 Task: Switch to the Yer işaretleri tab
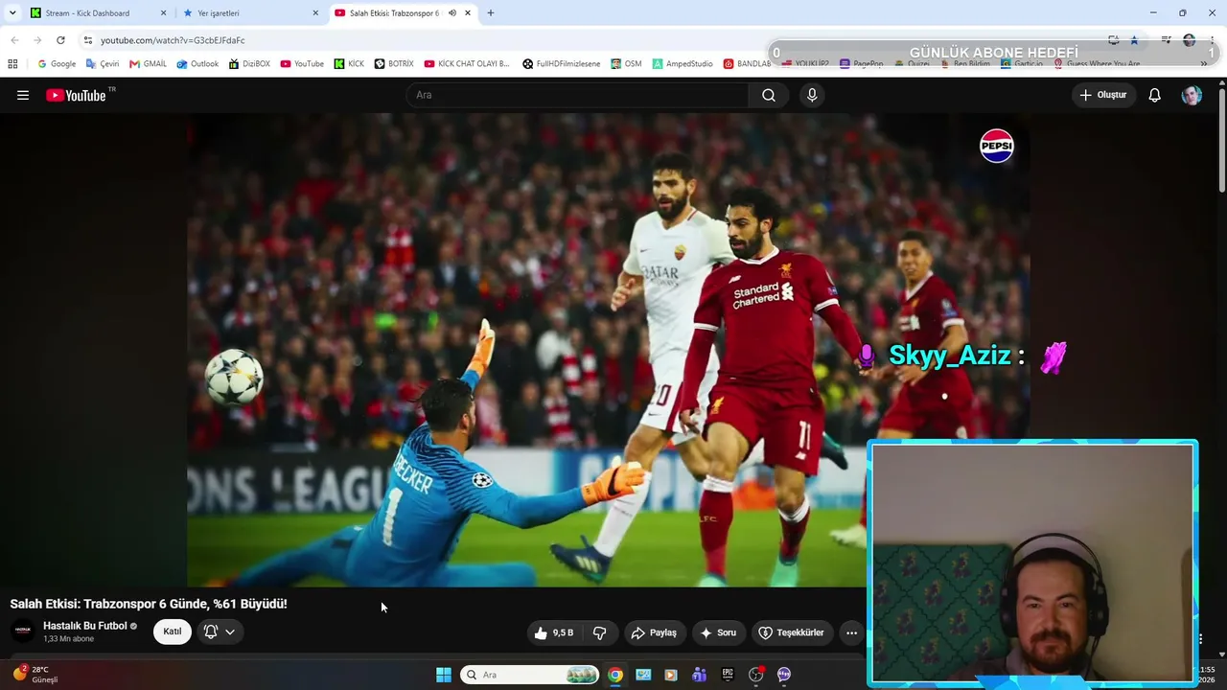[251, 13]
